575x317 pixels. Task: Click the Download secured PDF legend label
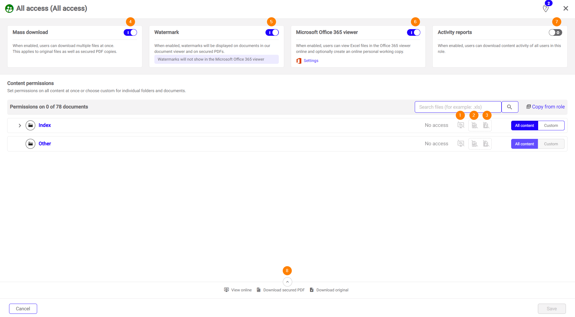[284, 290]
